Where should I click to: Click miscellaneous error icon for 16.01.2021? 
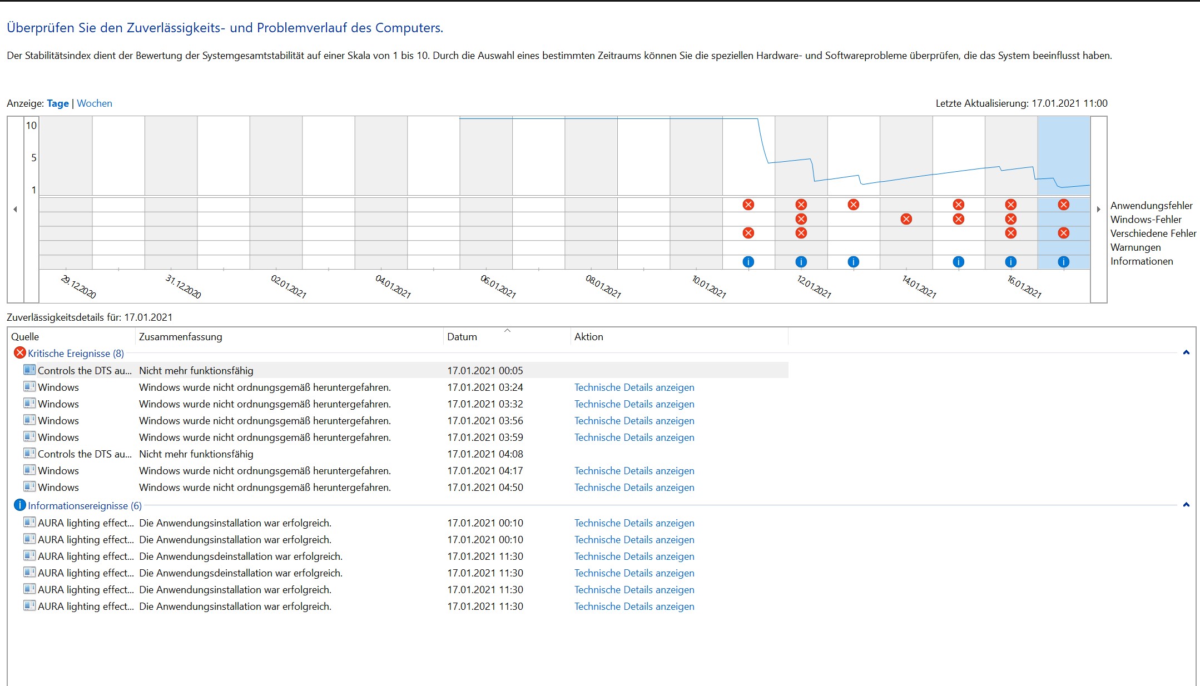coord(1010,233)
